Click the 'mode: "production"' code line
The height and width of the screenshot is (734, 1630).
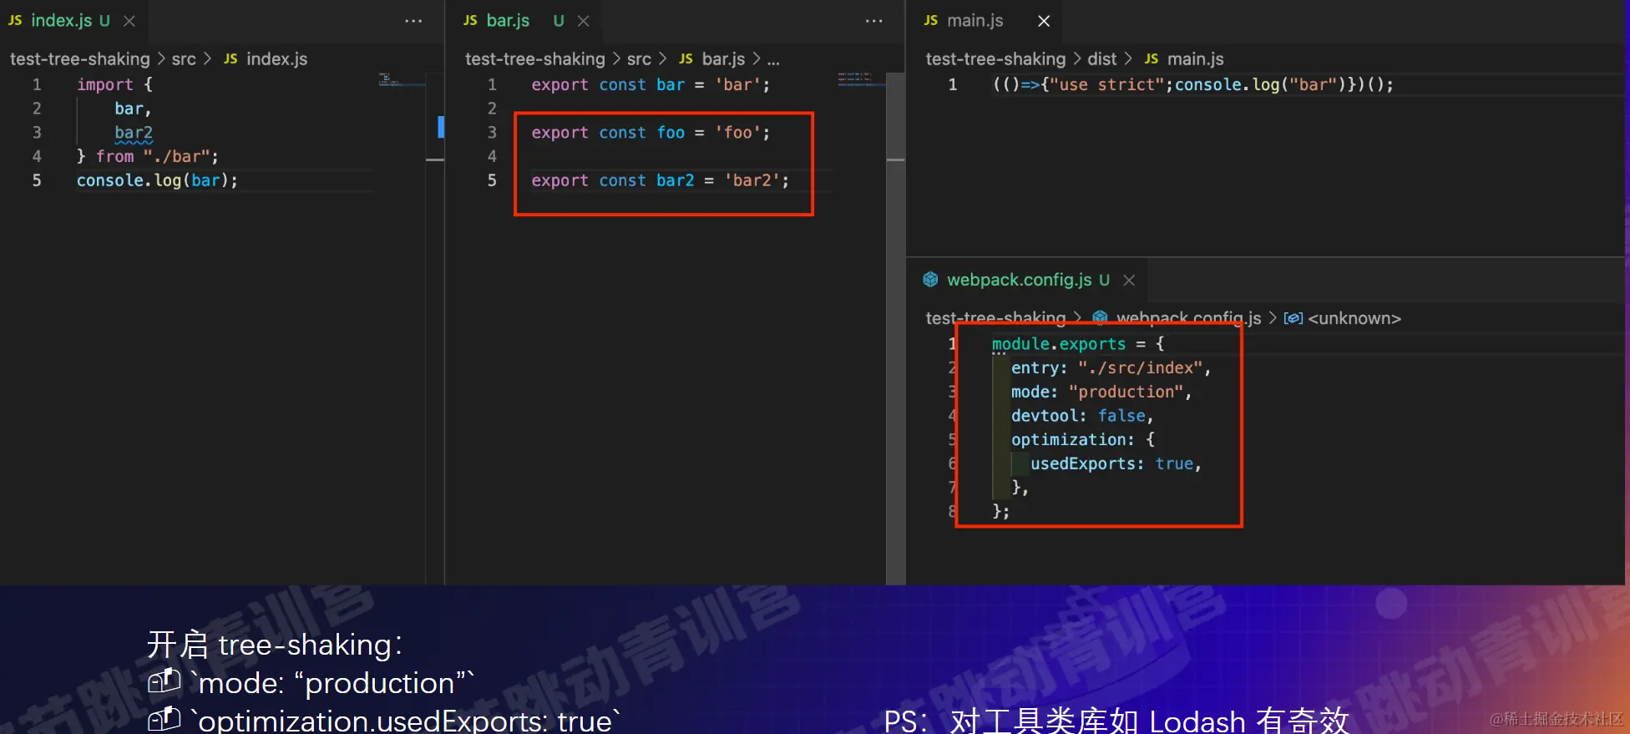(1101, 392)
